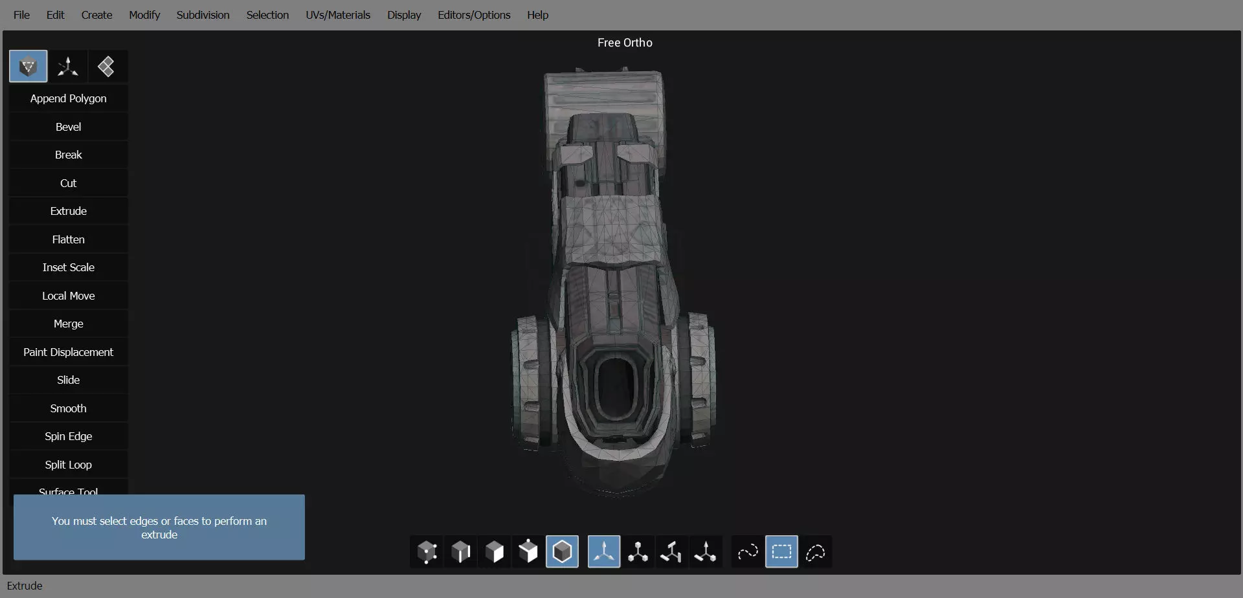The width and height of the screenshot is (1243, 598).
Task: Activate the Split Loop tool
Action: pos(69,465)
